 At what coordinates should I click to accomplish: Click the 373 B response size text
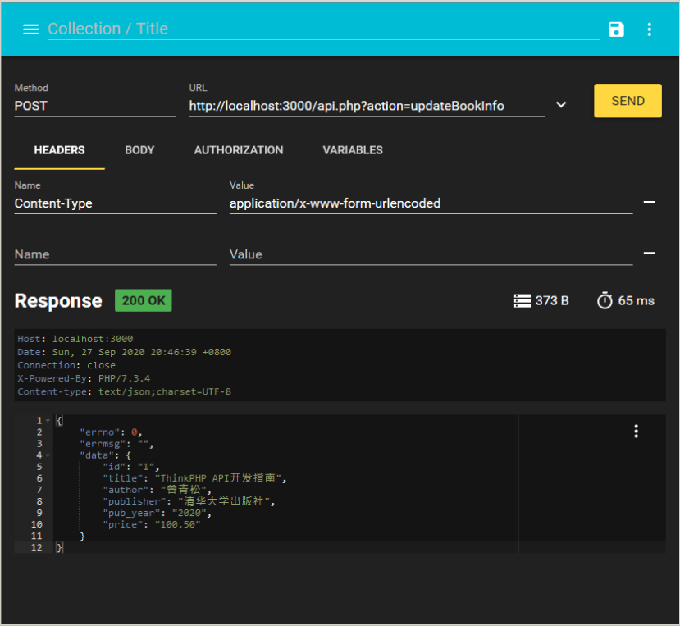[x=552, y=300]
